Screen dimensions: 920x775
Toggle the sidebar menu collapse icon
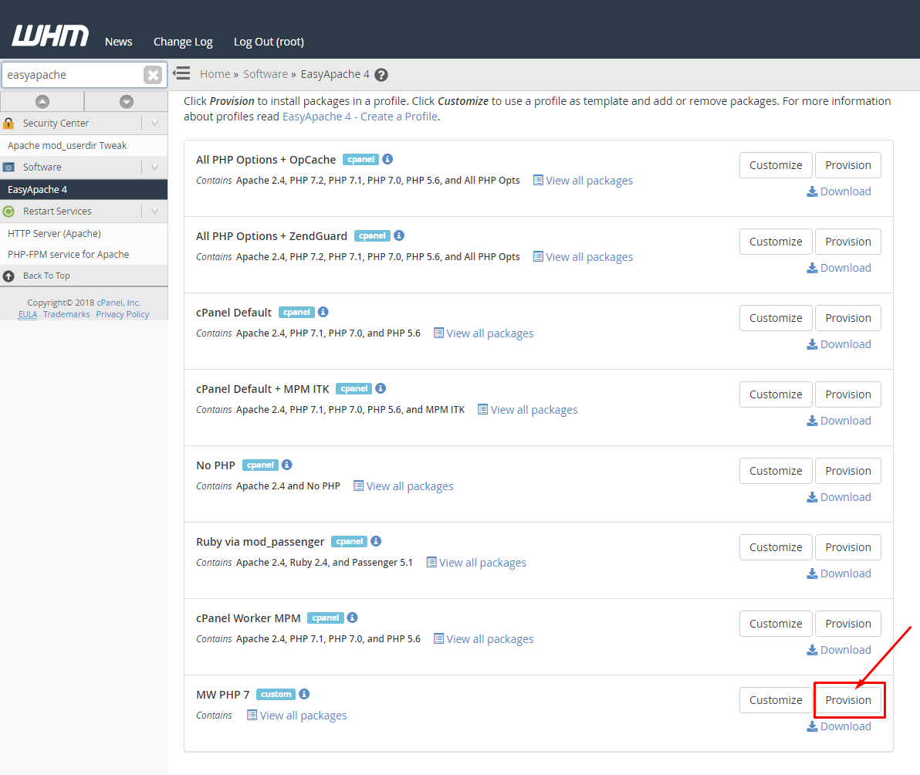tap(181, 73)
